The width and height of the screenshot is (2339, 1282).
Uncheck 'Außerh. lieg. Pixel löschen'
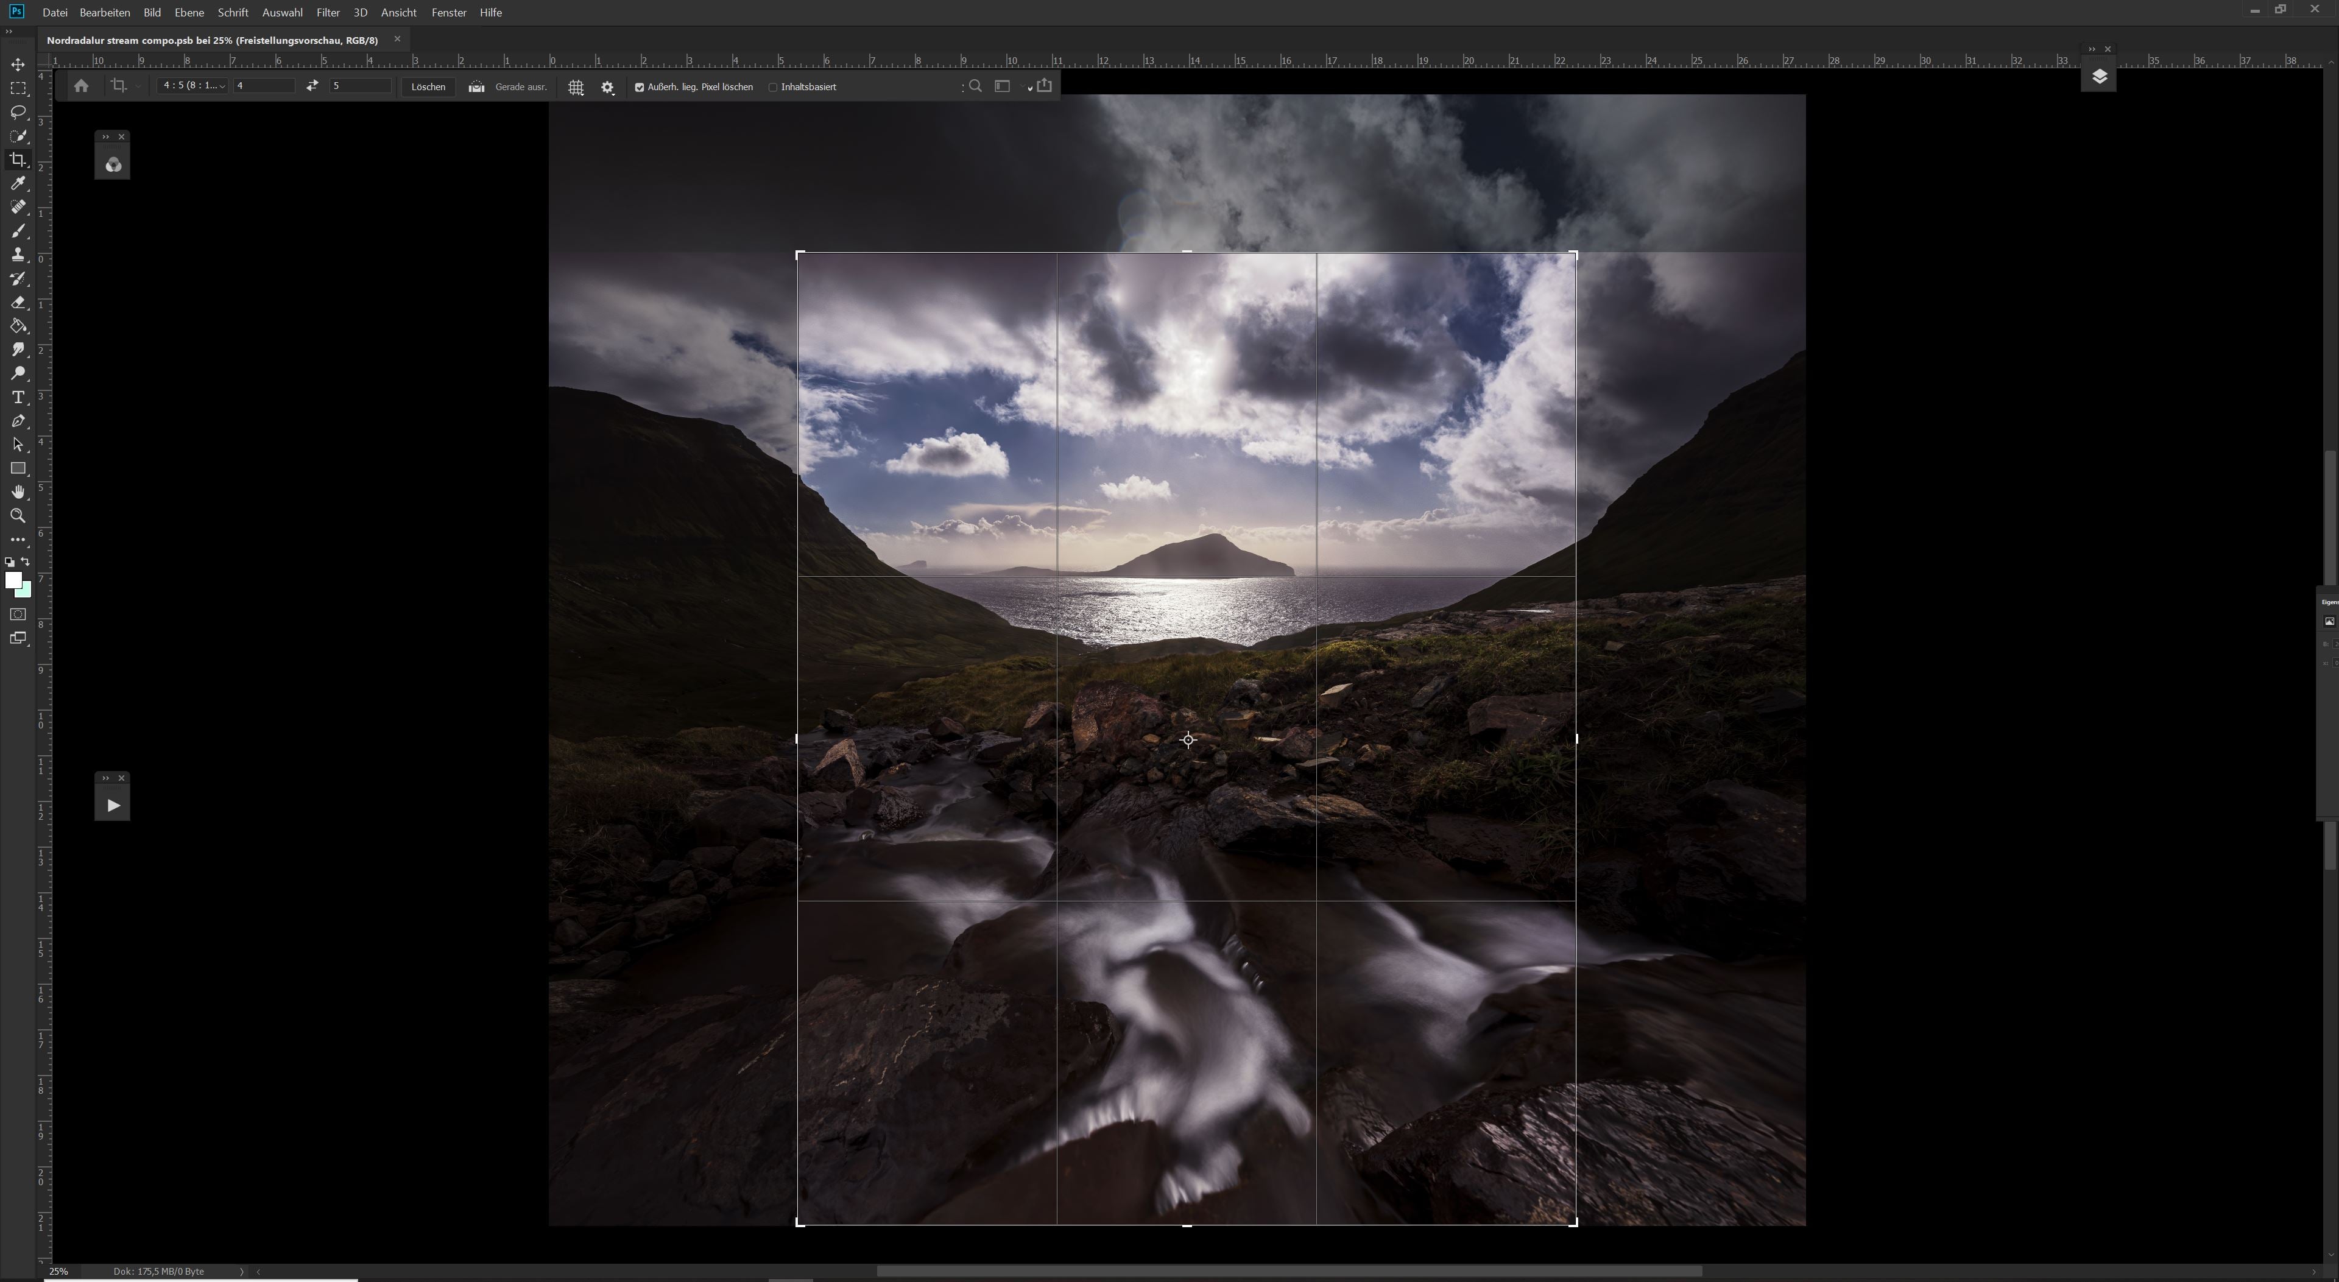click(640, 86)
